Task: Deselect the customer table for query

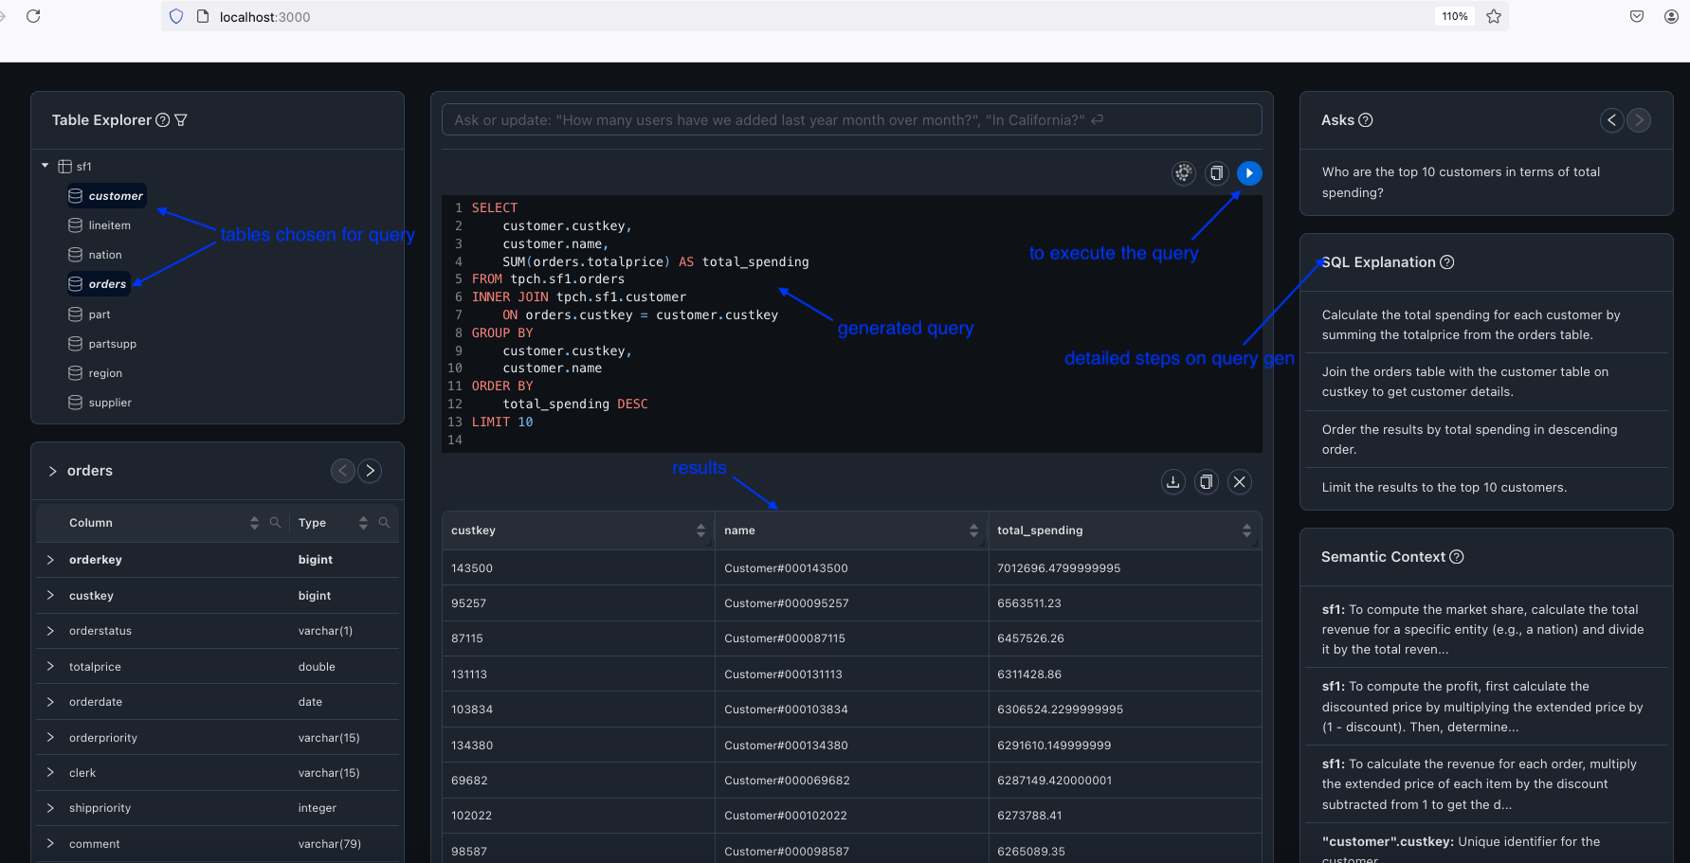Action: [115, 196]
